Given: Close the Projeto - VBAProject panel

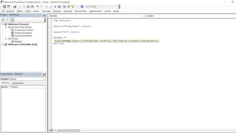Looking at the screenshot, I should [x=44, y=15].
